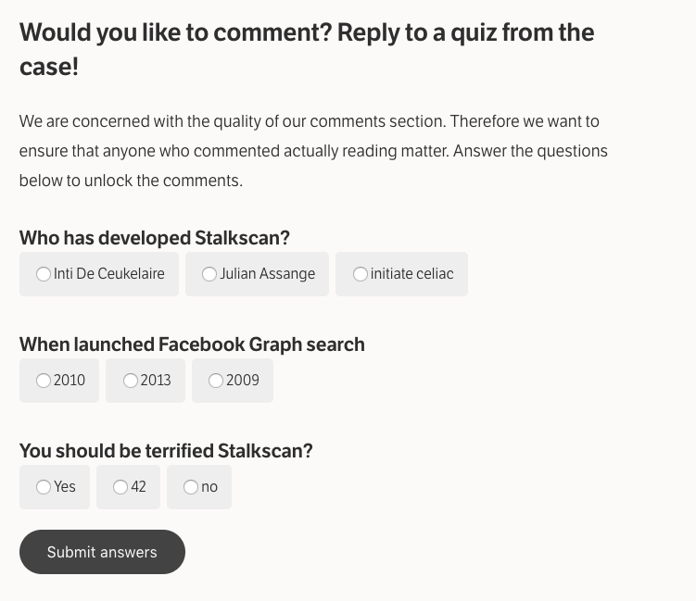Select the Inti De Ceukelaire radio button
Viewport: 696px width, 601px height.
point(44,274)
